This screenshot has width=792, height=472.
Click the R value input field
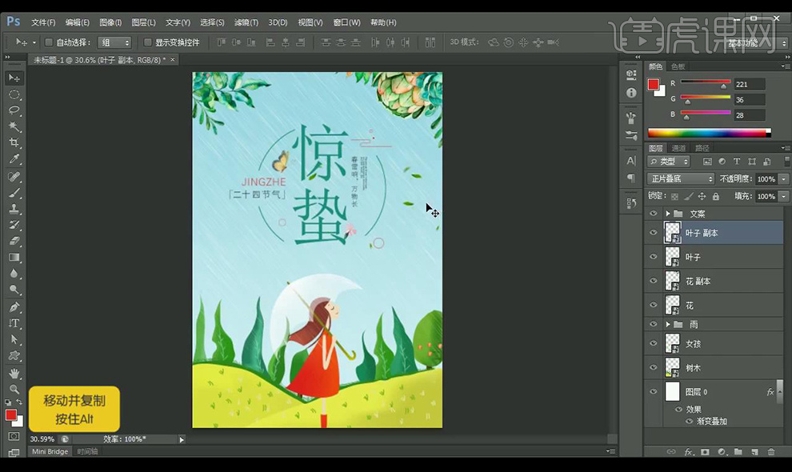point(750,84)
